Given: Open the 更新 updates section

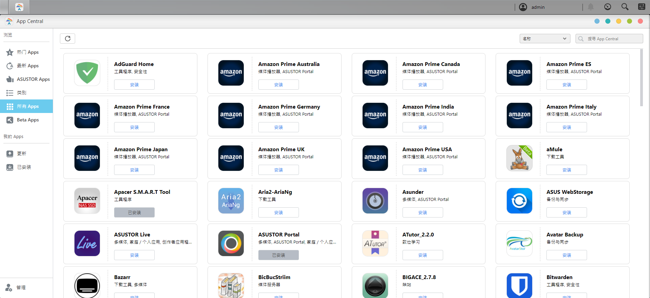Looking at the screenshot, I should 26,154.
